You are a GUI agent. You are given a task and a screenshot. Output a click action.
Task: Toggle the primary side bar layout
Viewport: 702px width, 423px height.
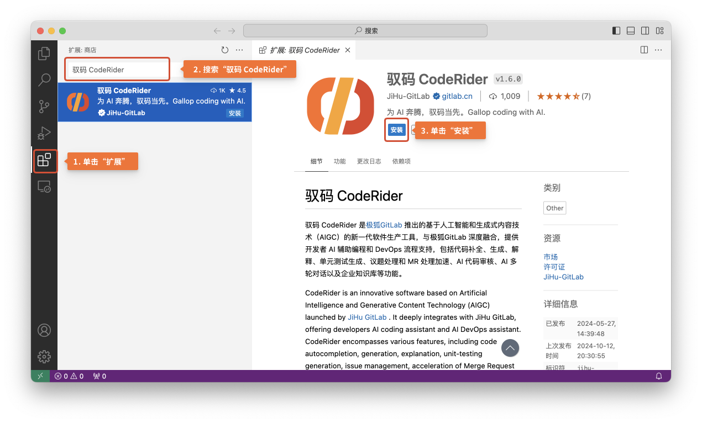616,31
